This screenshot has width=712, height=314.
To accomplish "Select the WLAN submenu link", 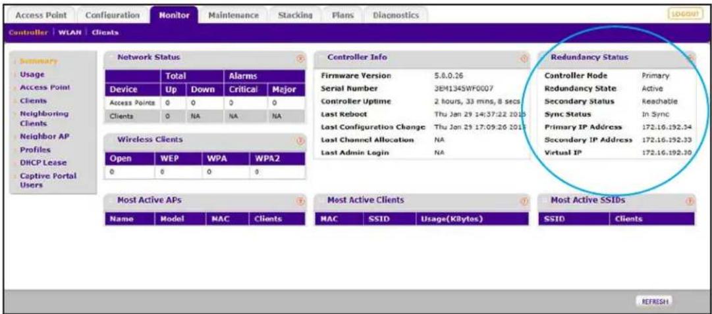I will coord(71,33).
